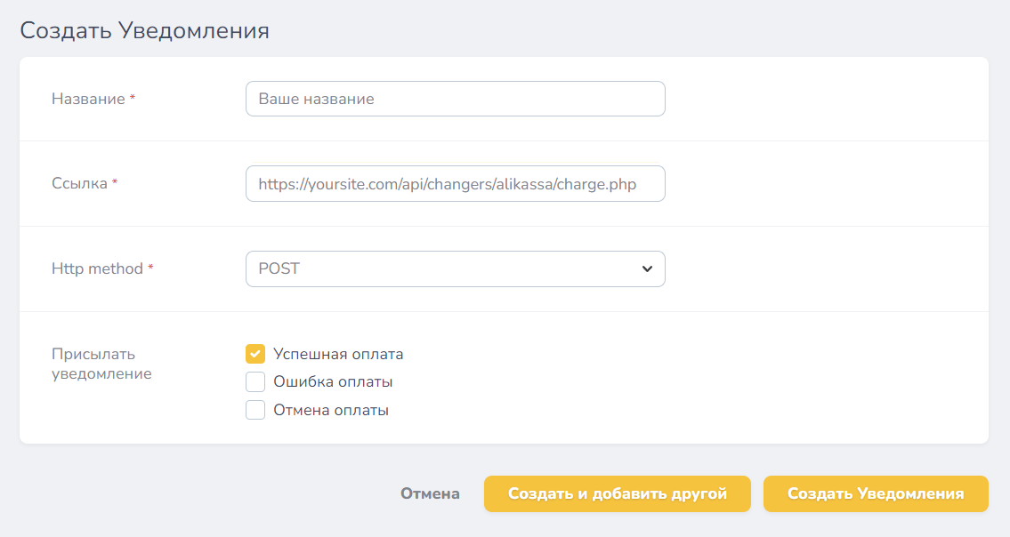This screenshot has width=1010, height=537.
Task: Click Создать и добавить другой button
Action: [x=617, y=494]
